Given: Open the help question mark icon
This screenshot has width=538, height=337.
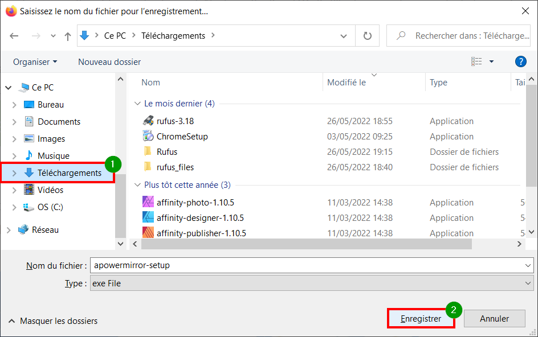Looking at the screenshot, I should pyautogui.click(x=520, y=61).
